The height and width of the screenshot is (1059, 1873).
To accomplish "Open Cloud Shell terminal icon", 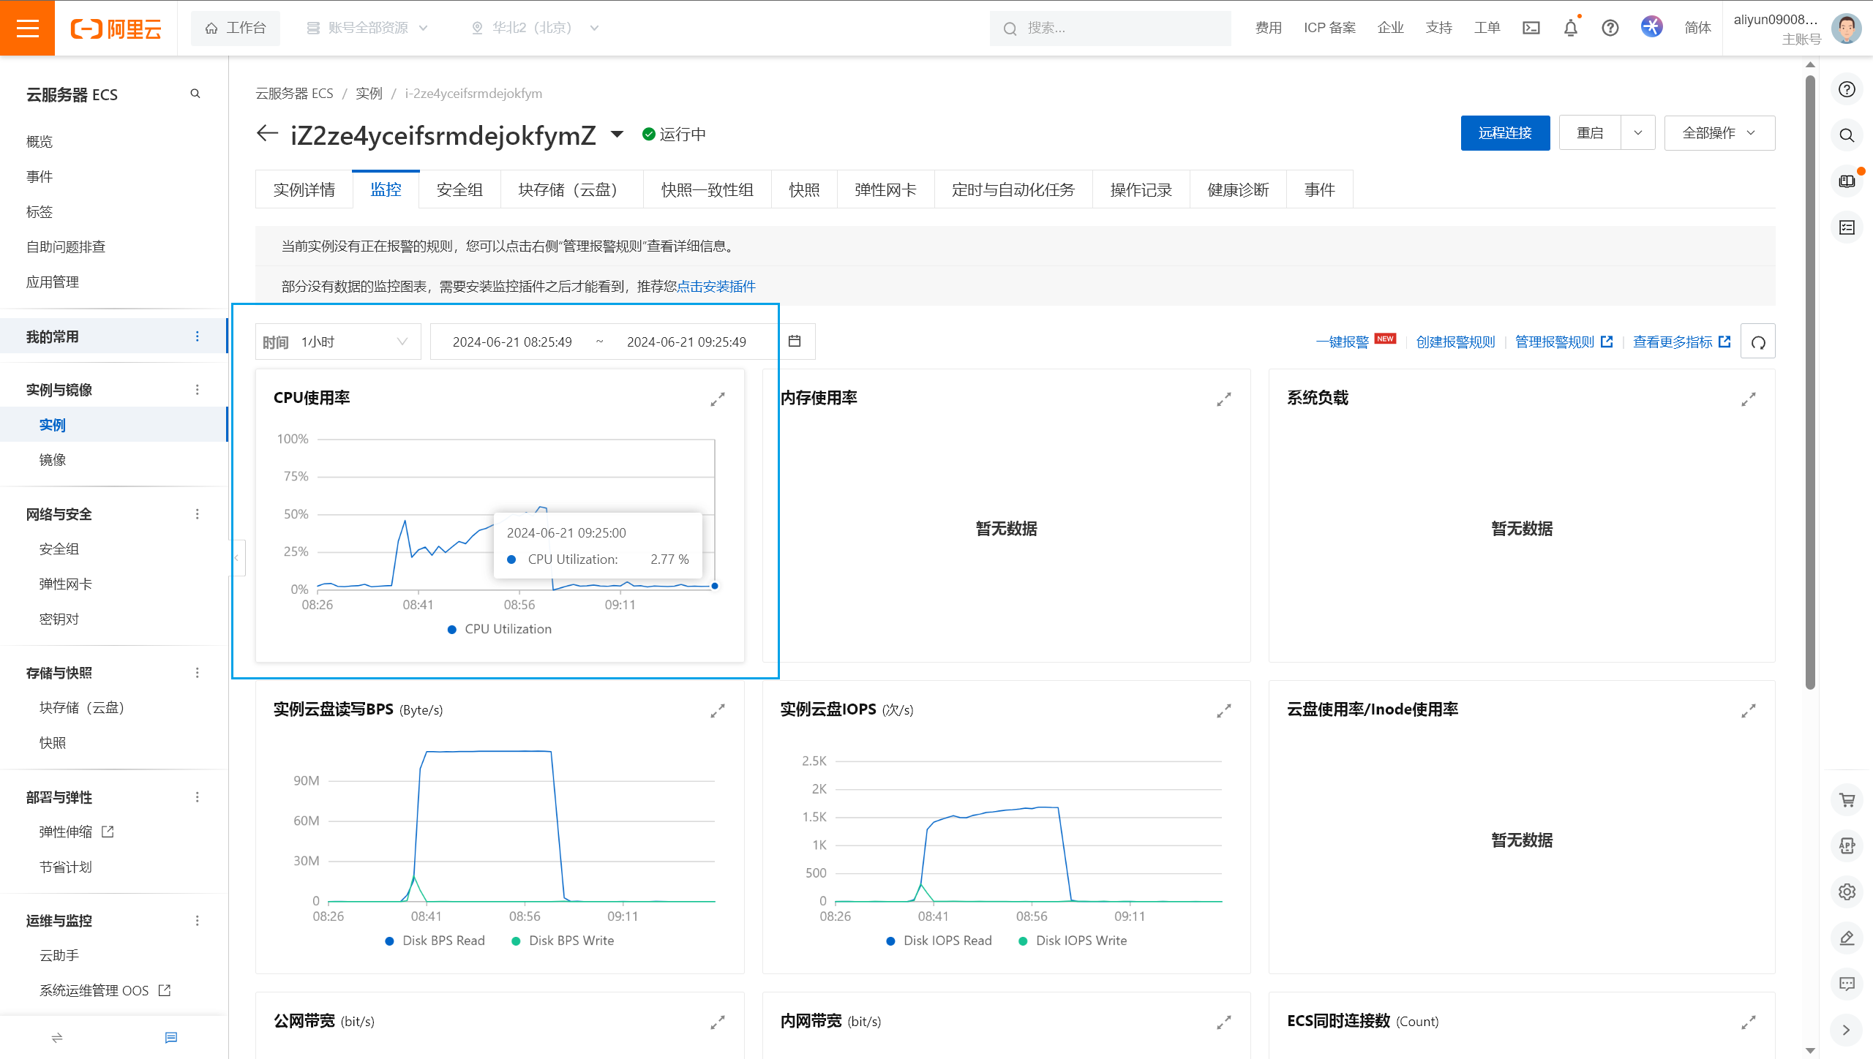I will coord(1531,28).
